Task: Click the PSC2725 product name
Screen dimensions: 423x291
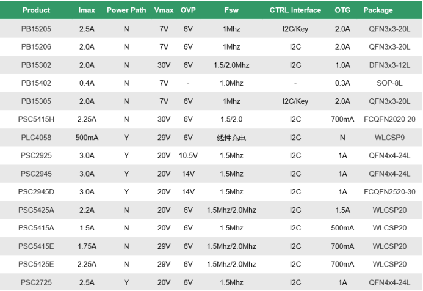Action: (x=37, y=282)
